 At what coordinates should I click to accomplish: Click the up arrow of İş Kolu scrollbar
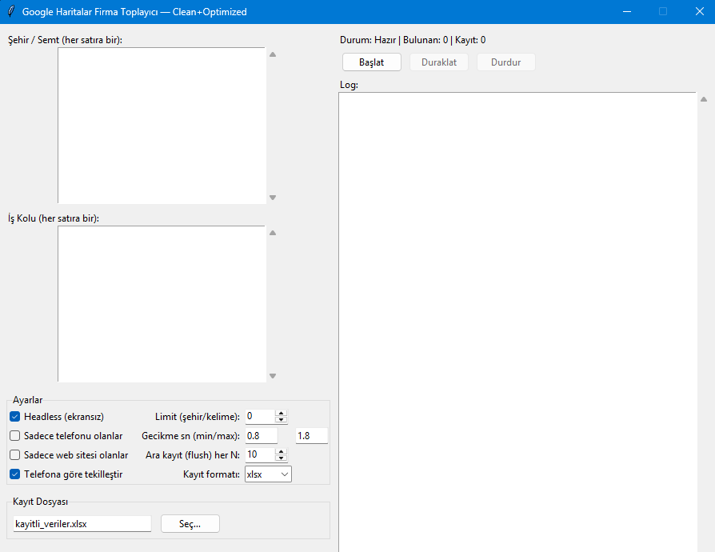[x=273, y=233]
